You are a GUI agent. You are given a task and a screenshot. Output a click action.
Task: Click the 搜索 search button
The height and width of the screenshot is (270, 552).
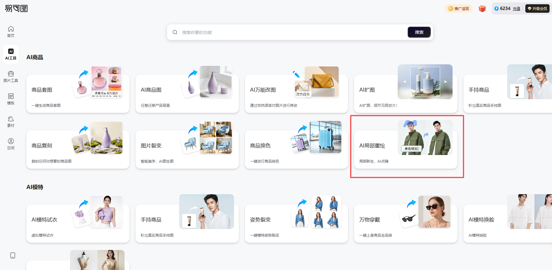(x=419, y=32)
